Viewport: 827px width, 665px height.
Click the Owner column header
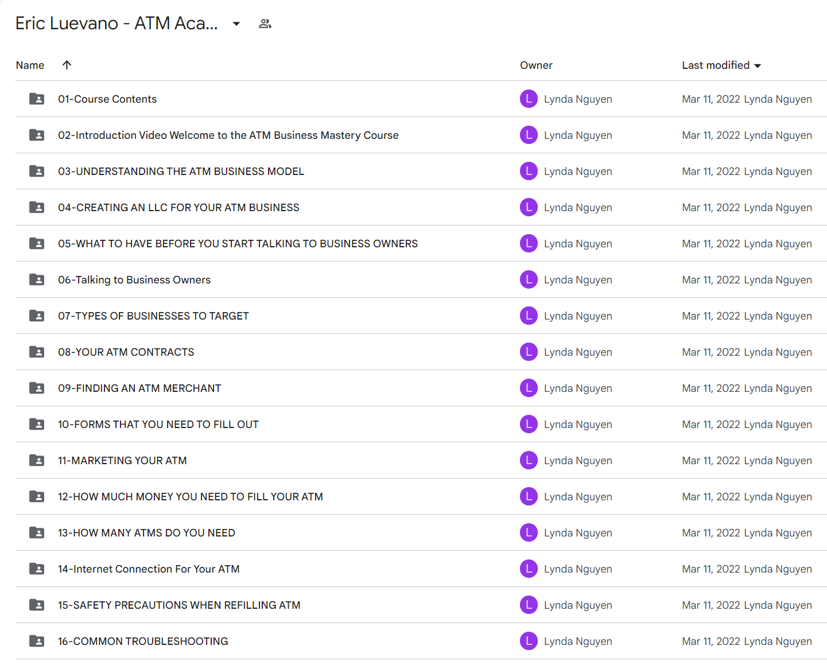(x=536, y=65)
